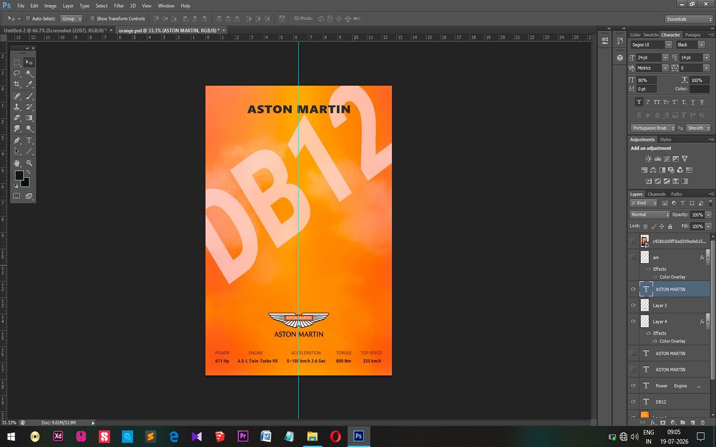Image resolution: width=716 pixels, height=447 pixels.
Task: Switch to the Swatches tab
Action: coord(651,35)
